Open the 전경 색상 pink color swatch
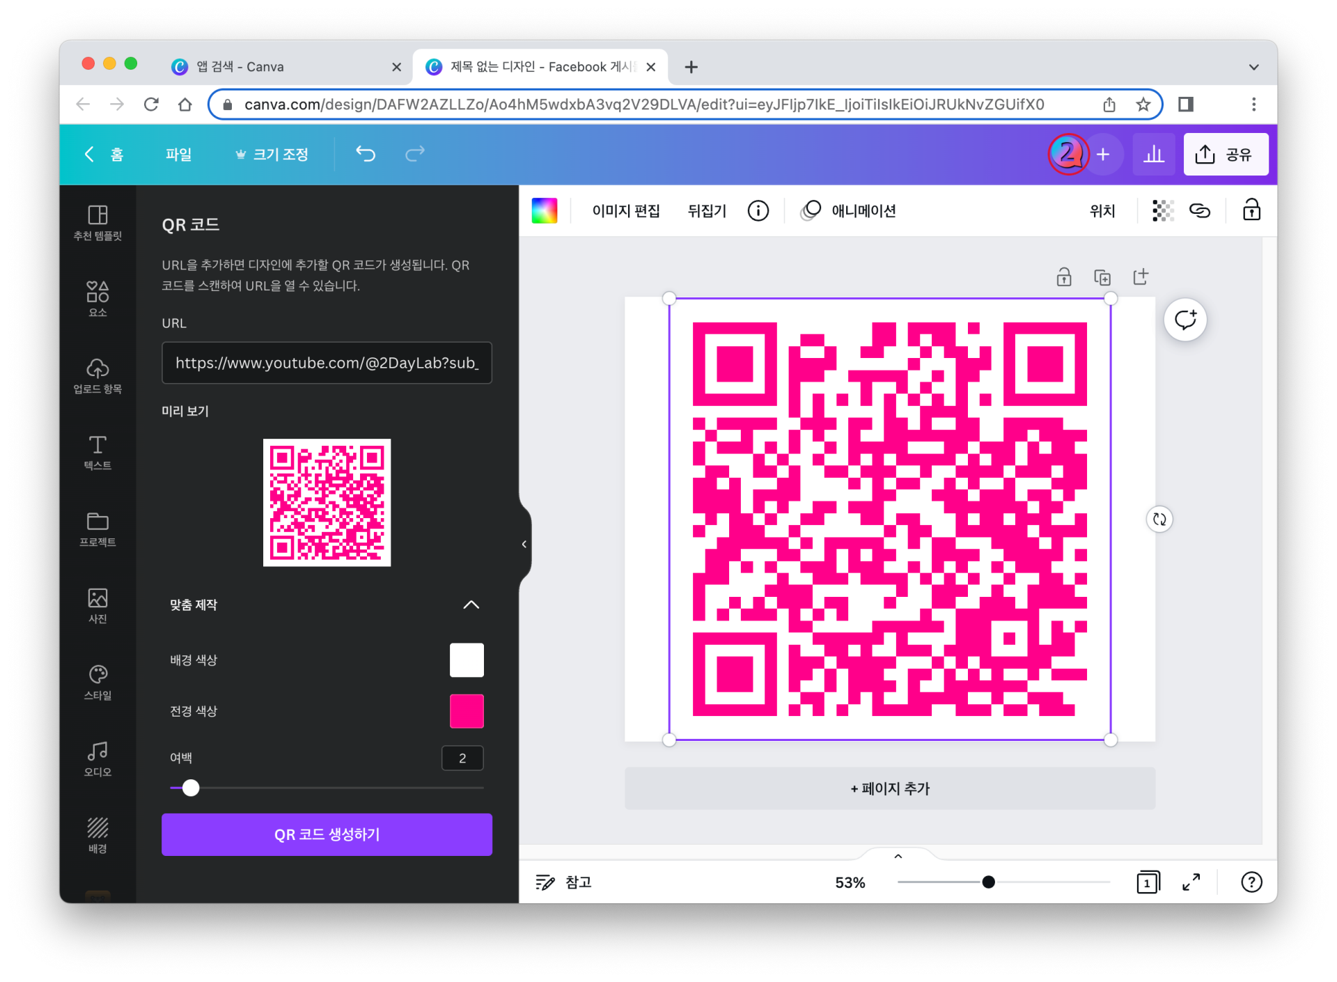The width and height of the screenshot is (1337, 982). 466,711
